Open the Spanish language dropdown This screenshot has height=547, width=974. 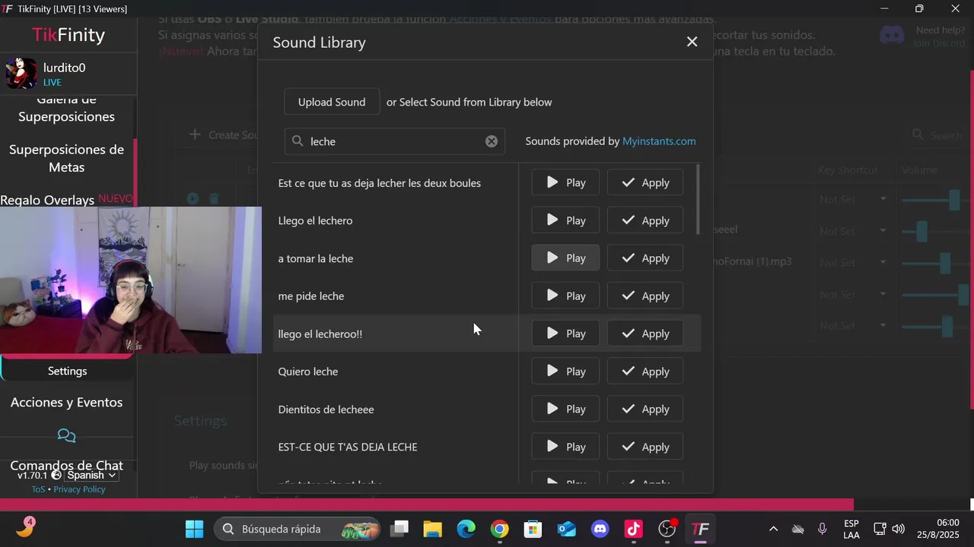pos(91,475)
